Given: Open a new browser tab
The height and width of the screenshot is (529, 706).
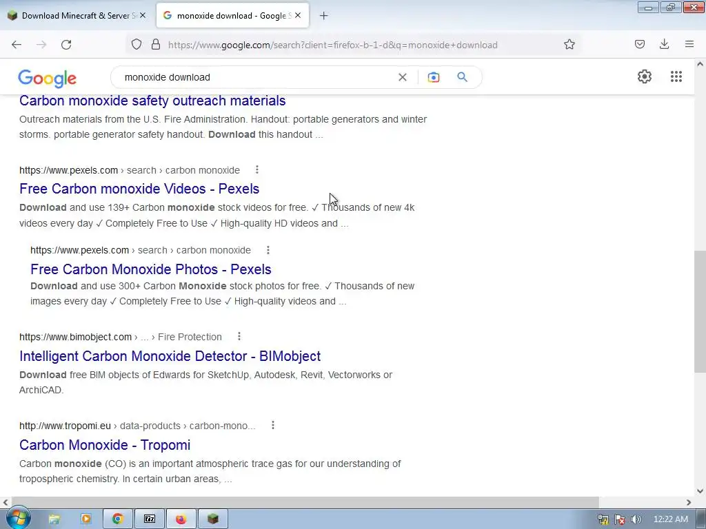Looking at the screenshot, I should (x=324, y=16).
